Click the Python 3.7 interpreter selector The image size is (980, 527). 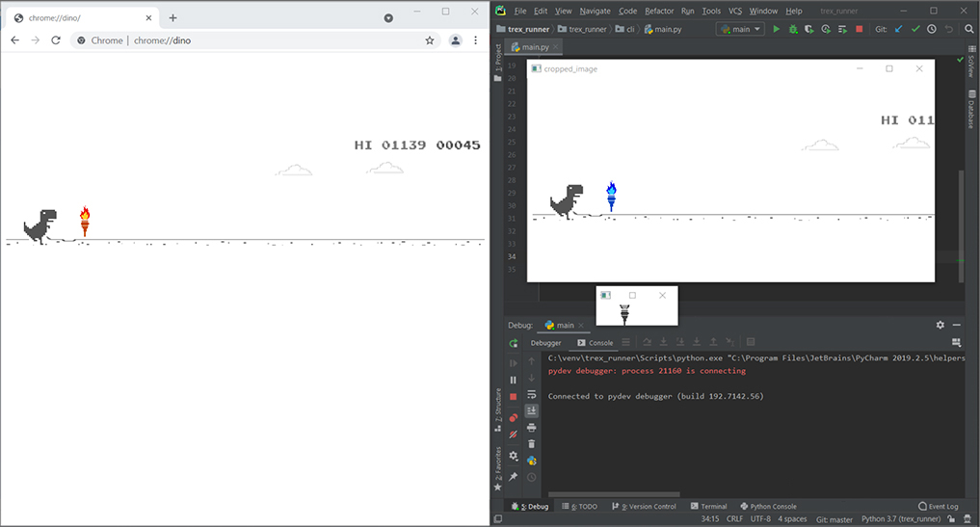[901, 519]
